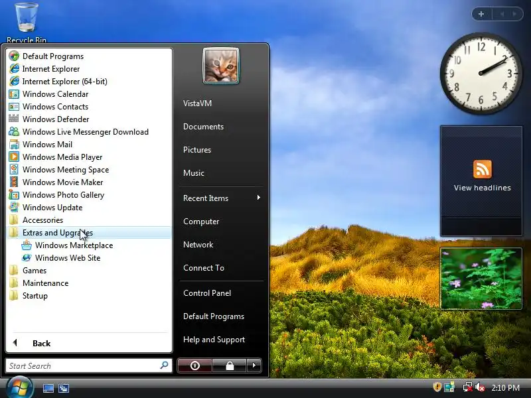Screen dimensions: 531x398
Task: Expand the Games folder
Action: pos(89,271)
